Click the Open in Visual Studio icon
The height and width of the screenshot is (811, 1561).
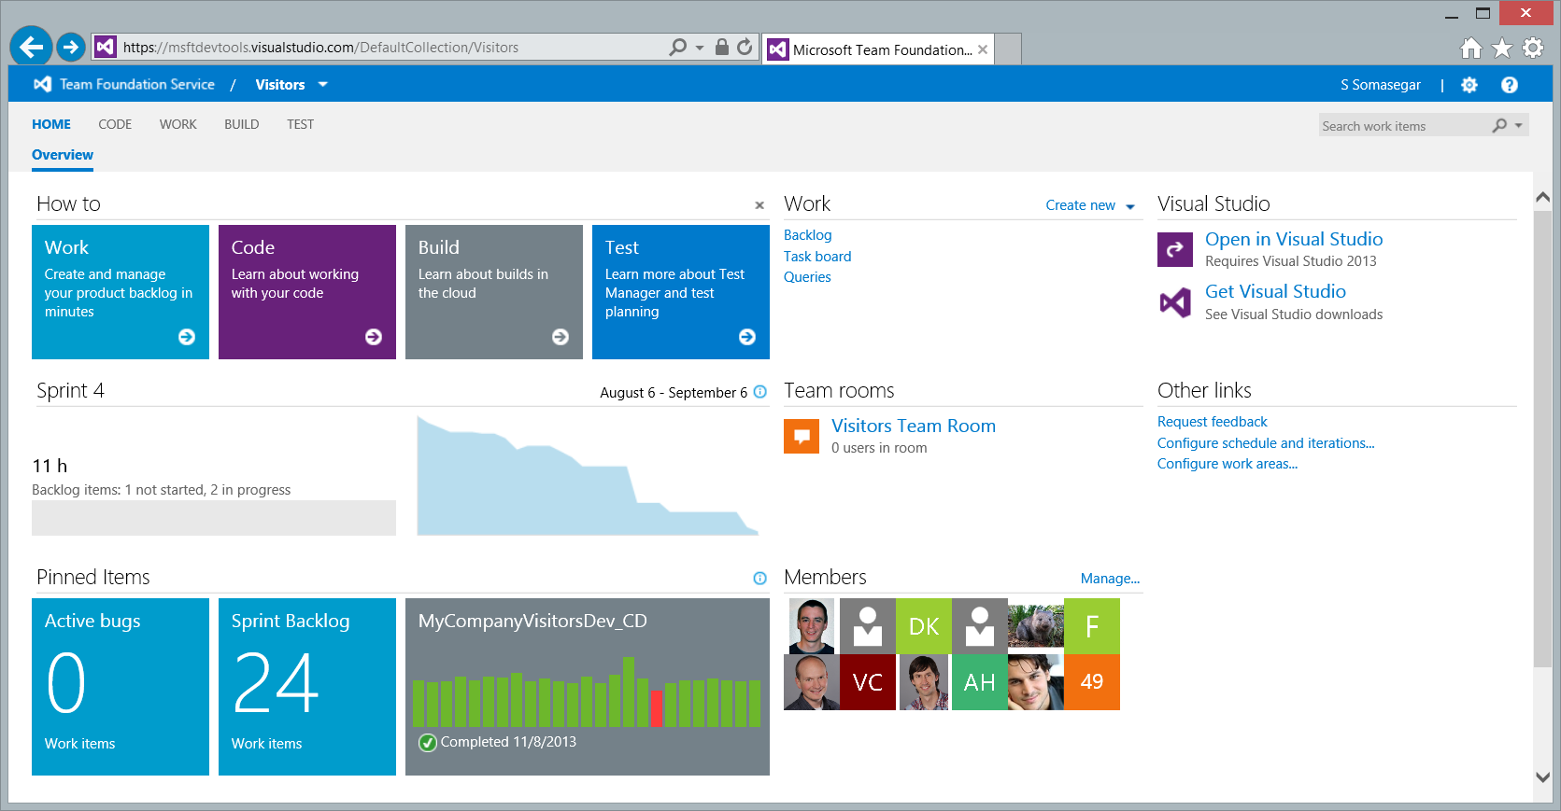click(x=1174, y=249)
